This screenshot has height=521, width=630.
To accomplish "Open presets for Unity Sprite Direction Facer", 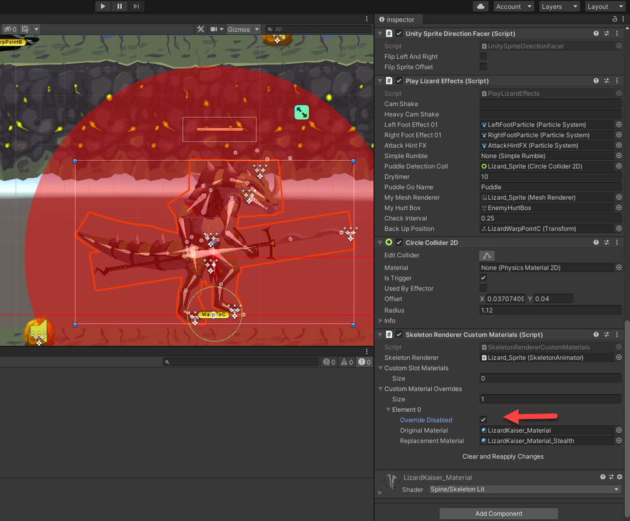I will click(607, 33).
